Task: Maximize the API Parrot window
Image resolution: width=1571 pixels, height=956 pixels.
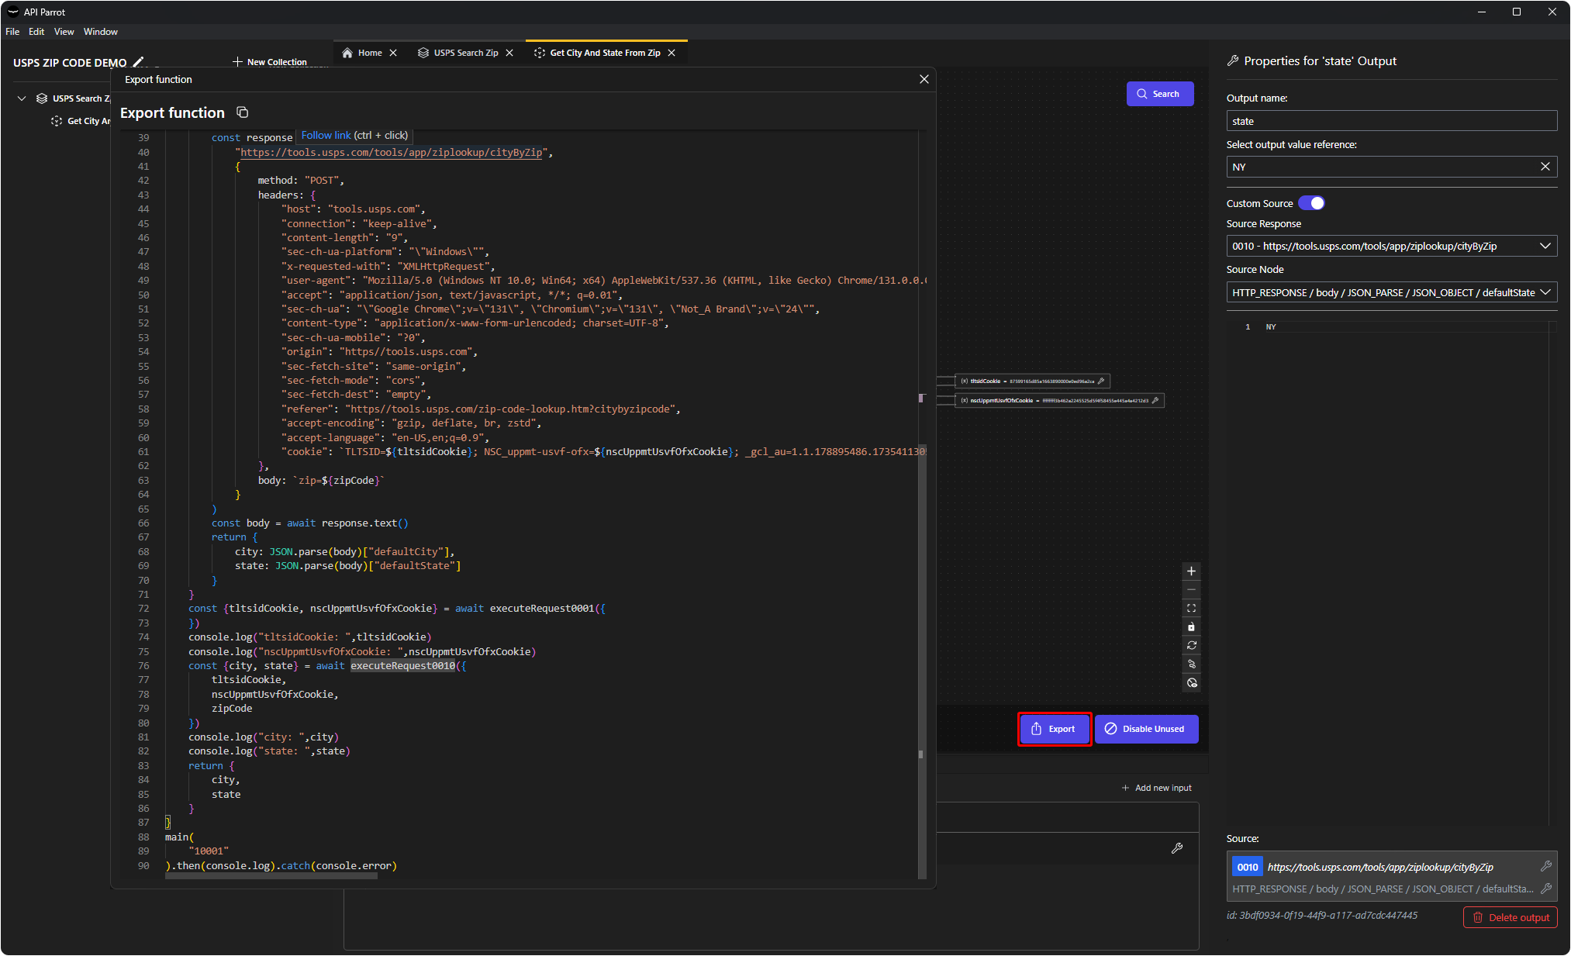Action: coord(1517,12)
